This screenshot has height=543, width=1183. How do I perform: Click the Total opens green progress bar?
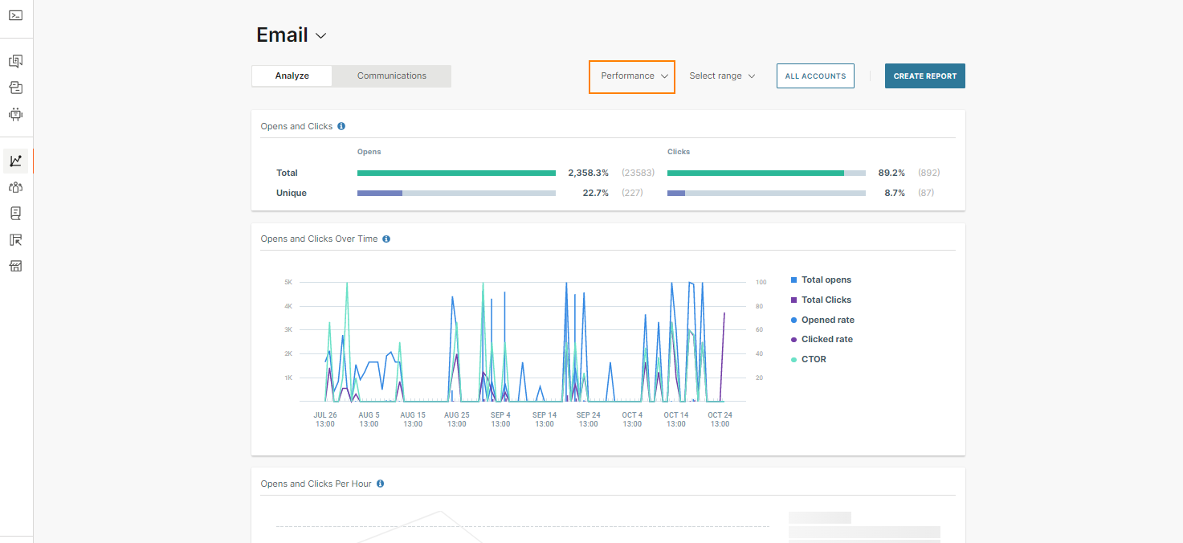tap(456, 173)
